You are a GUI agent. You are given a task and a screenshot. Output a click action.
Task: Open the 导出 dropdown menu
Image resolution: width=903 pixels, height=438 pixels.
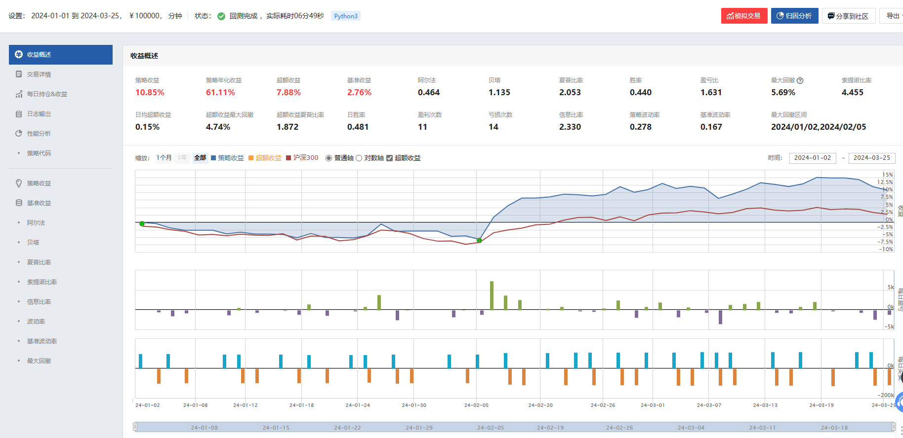[x=893, y=16]
